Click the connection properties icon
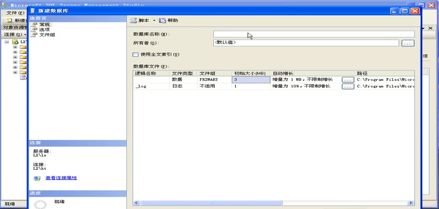Viewport: 439px width, 209px height. (37, 178)
